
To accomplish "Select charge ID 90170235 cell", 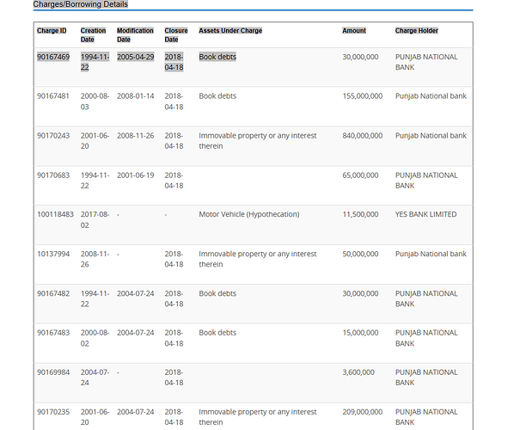I will click(53, 412).
